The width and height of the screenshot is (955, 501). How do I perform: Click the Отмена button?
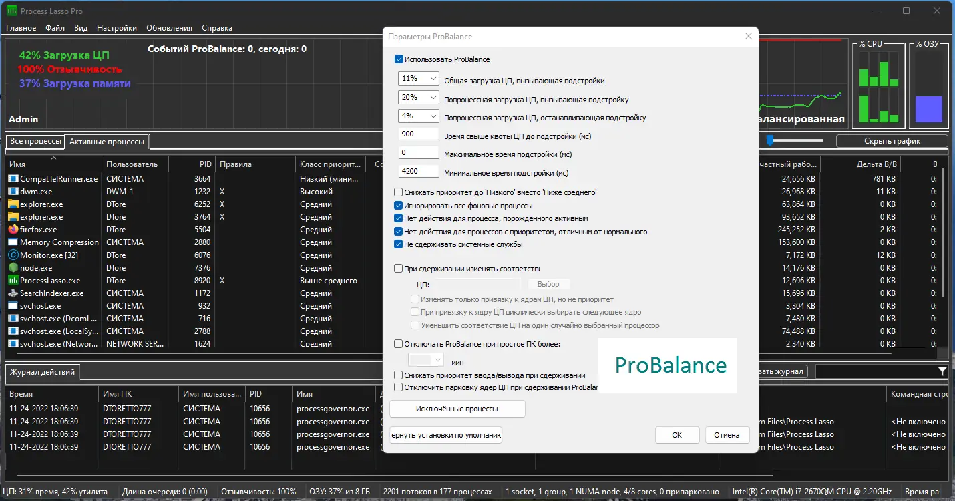tap(727, 435)
